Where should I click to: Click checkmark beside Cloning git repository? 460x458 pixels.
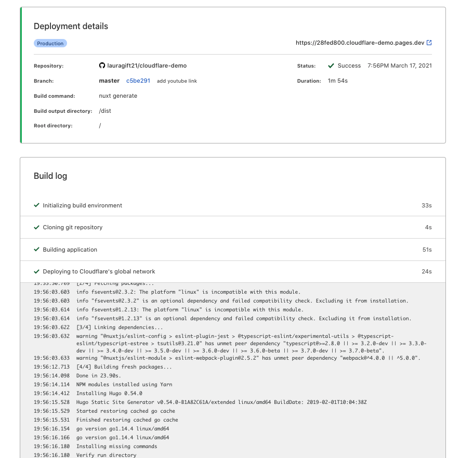pyautogui.click(x=37, y=227)
